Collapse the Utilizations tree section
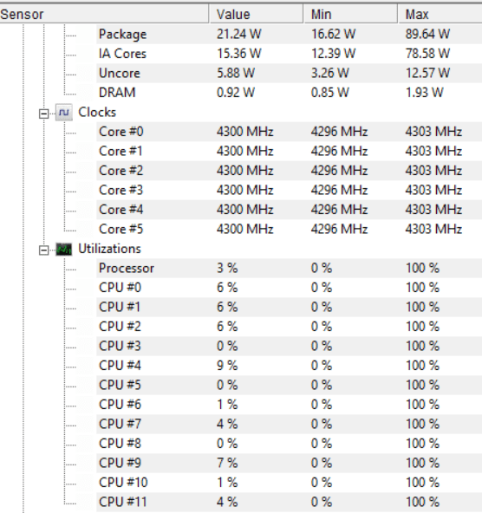This screenshot has width=482, height=513. click(43, 250)
